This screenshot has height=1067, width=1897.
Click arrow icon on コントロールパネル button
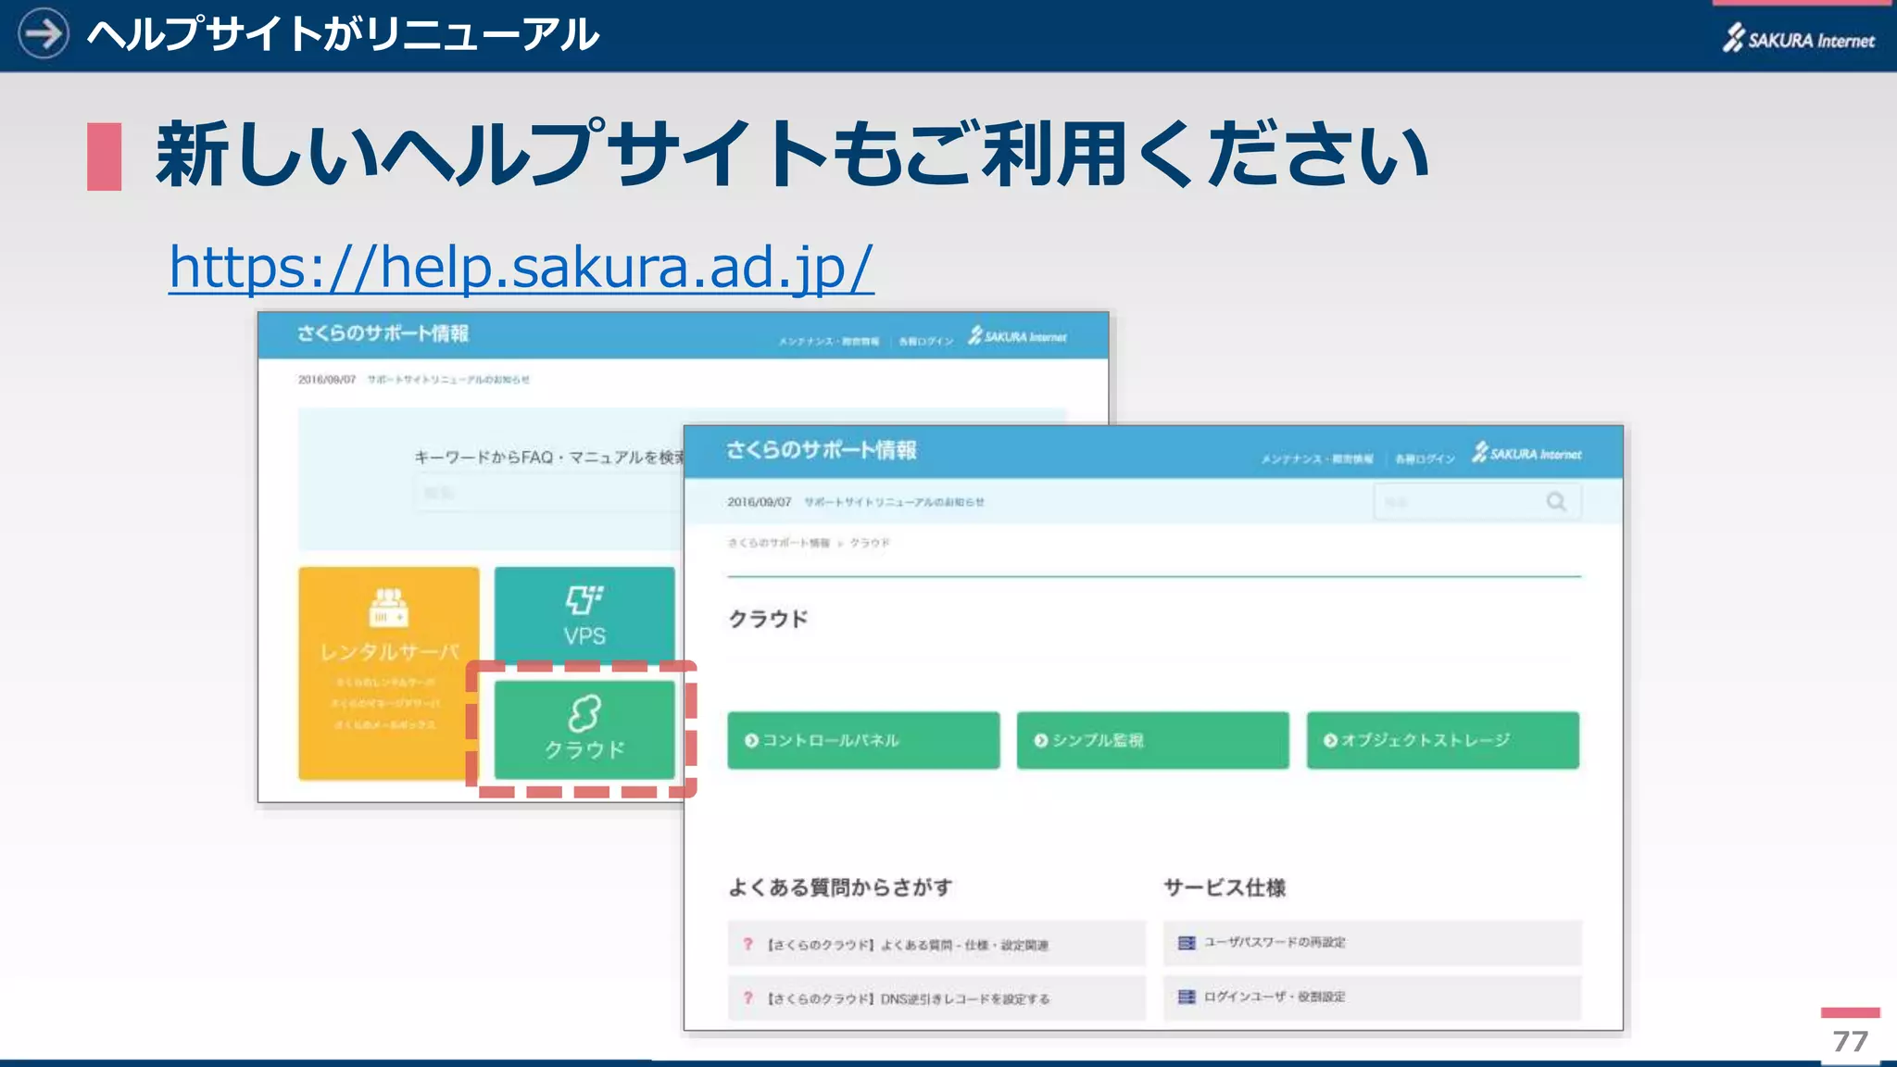[751, 740]
